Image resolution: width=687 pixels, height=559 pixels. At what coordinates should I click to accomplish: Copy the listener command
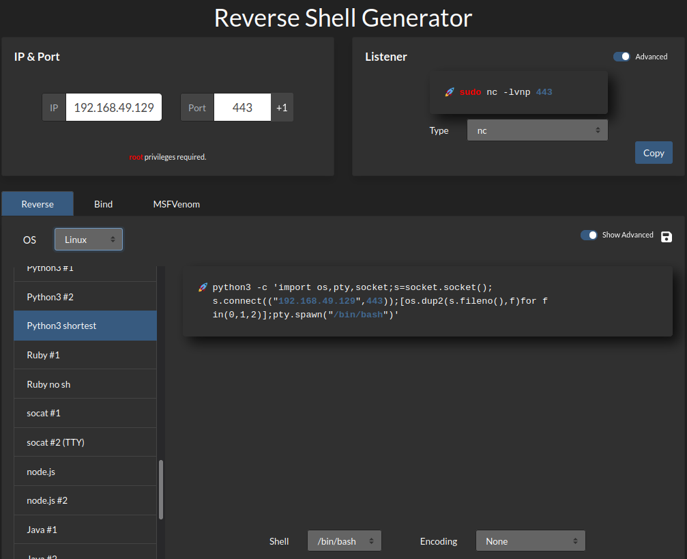coord(654,153)
